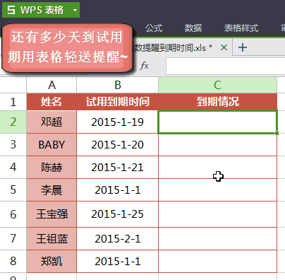Image resolution: width=285 pixels, height=280 pixels.
Task: Open the 公式 ribbon tab
Action: click(x=154, y=28)
